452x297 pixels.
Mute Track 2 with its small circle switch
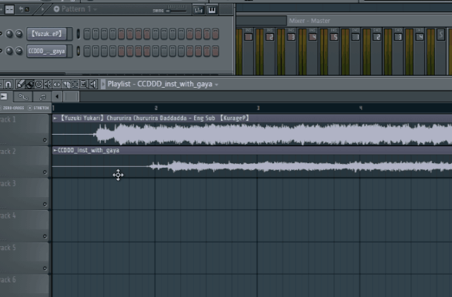click(x=45, y=172)
